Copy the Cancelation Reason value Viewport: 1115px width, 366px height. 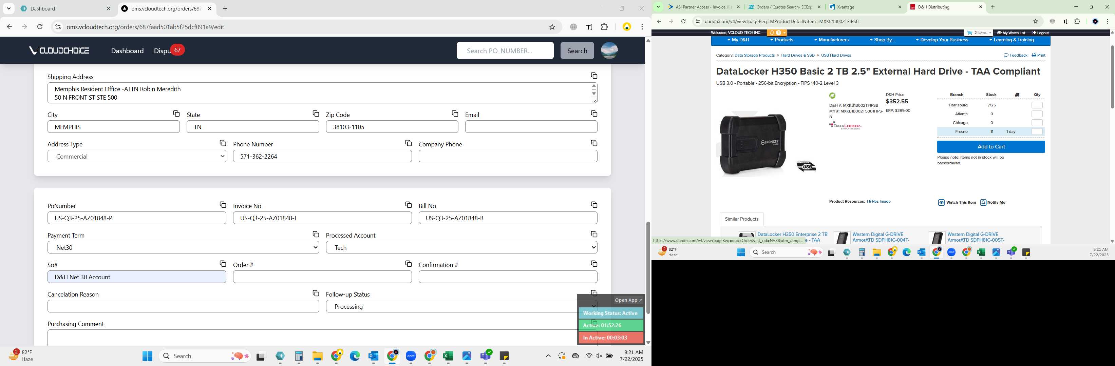[x=316, y=293]
